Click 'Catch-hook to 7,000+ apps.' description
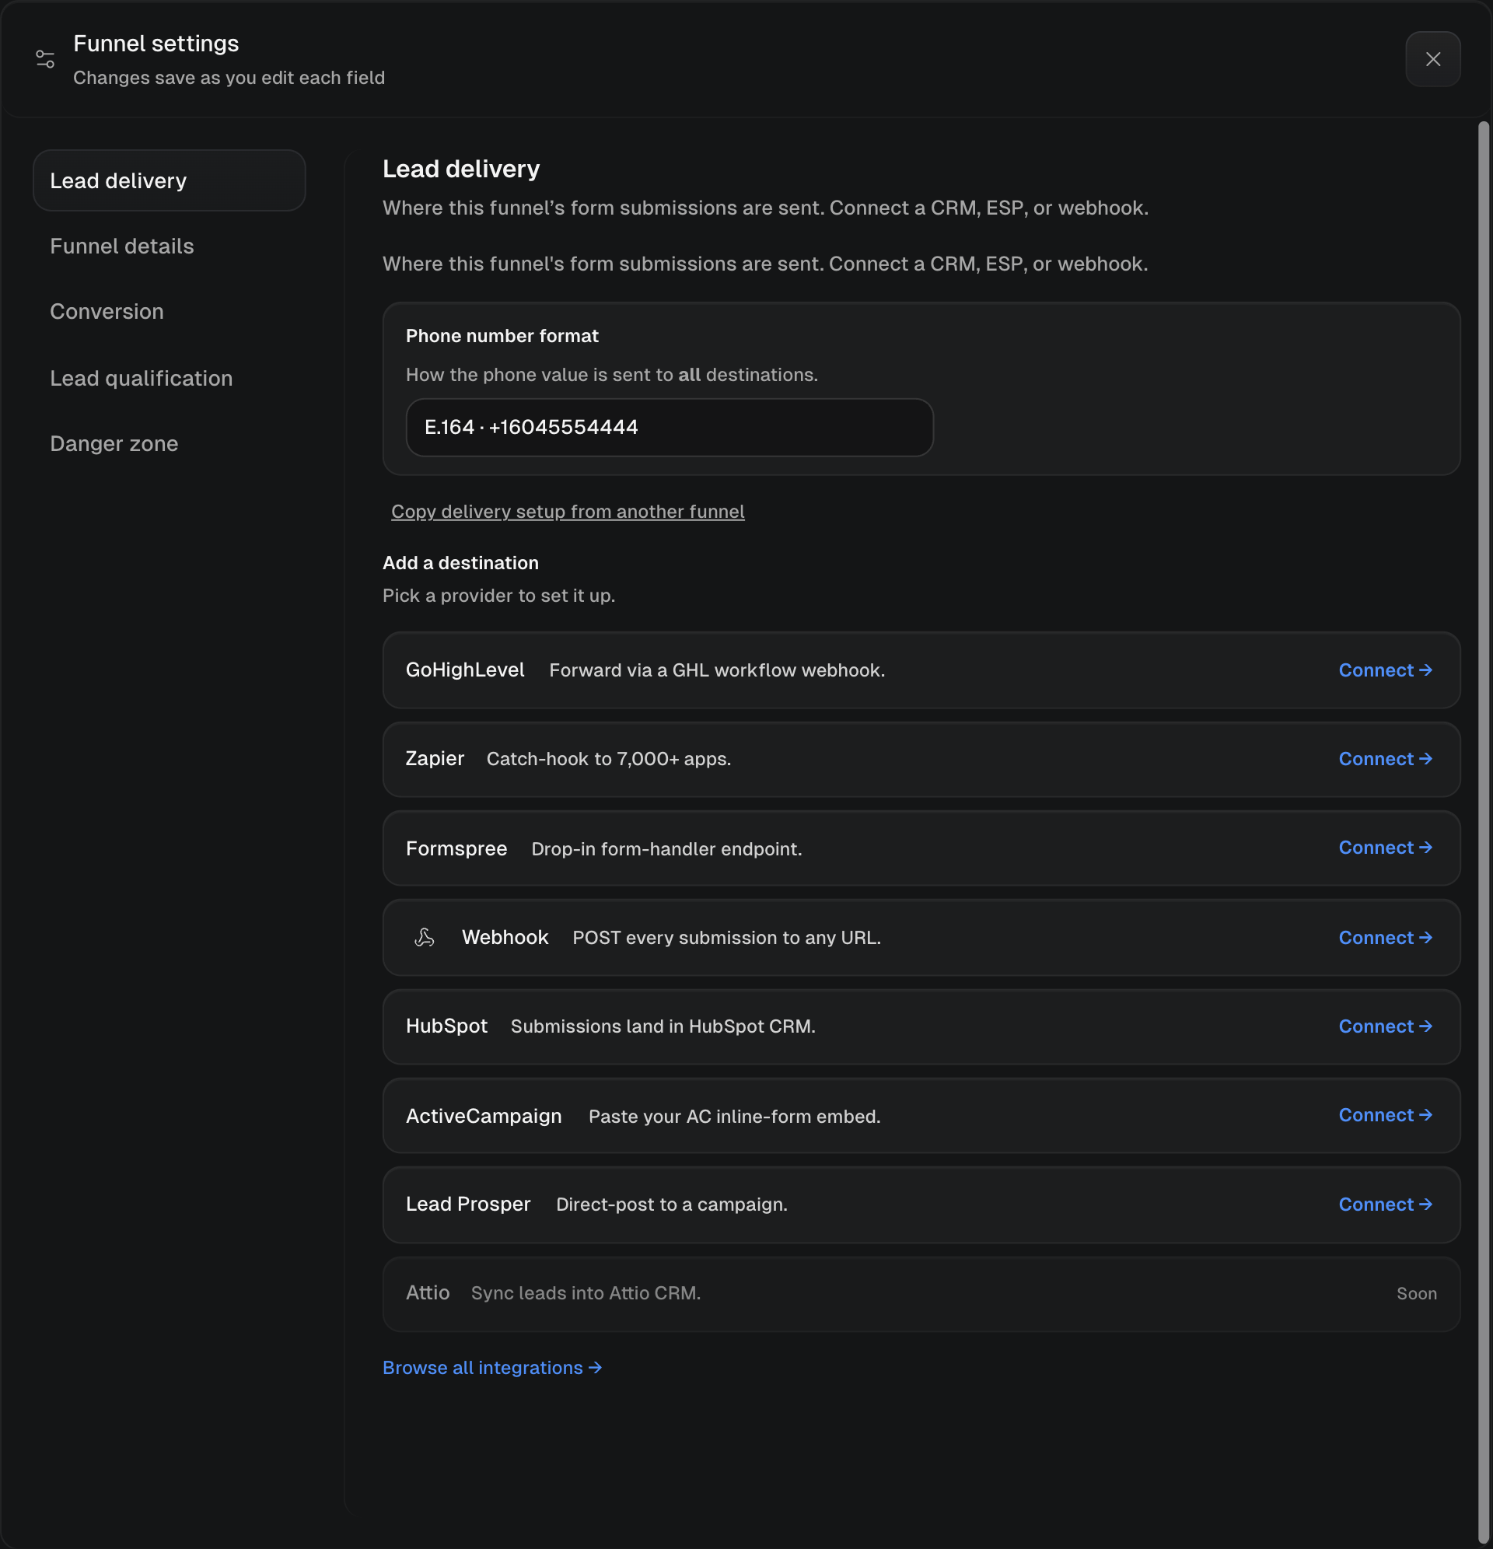1493x1549 pixels. (x=609, y=759)
